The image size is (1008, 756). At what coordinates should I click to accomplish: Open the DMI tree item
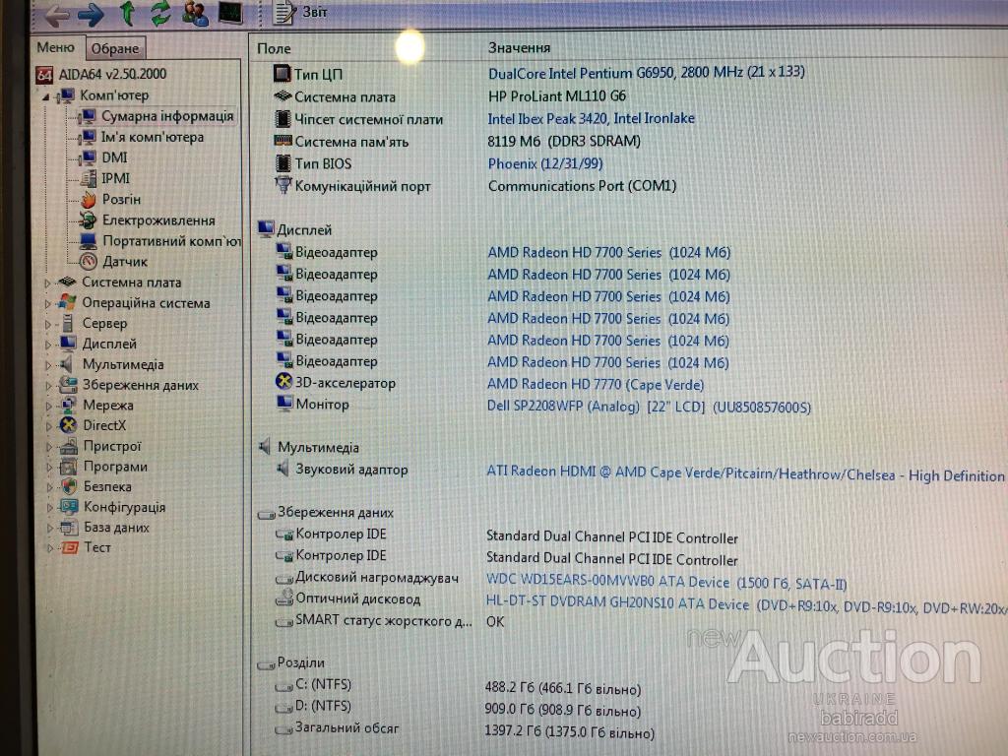point(114,157)
